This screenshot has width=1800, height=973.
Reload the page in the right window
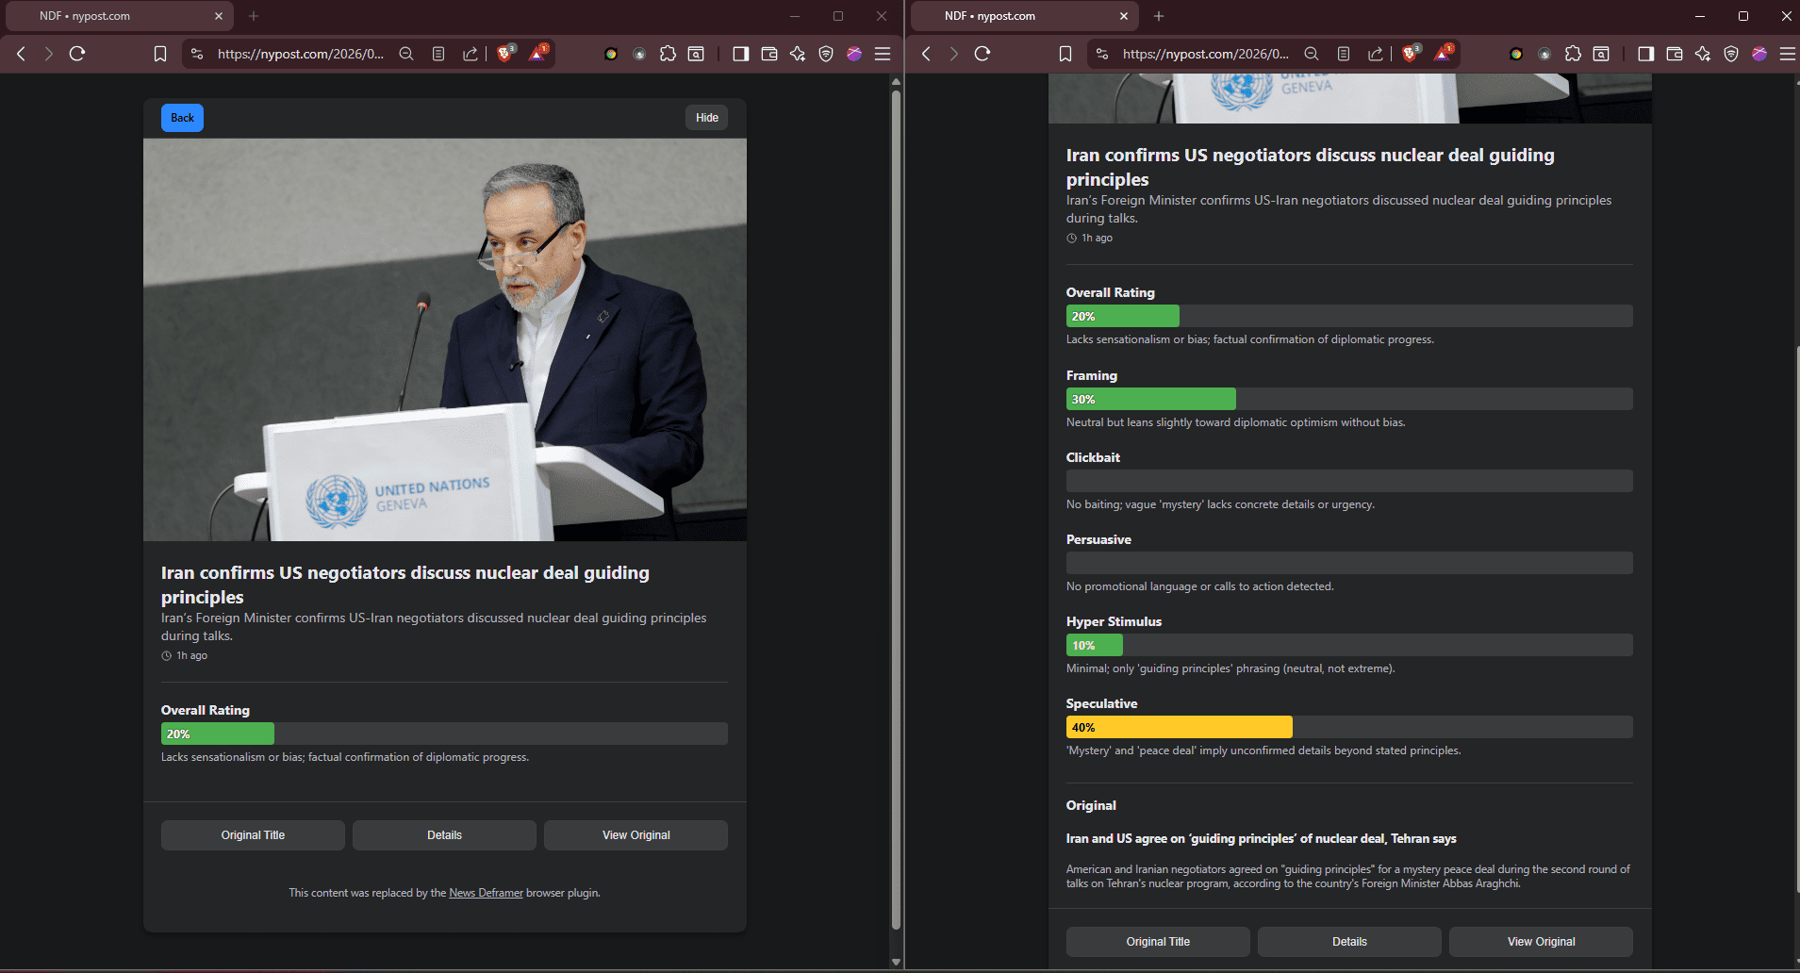tap(983, 54)
